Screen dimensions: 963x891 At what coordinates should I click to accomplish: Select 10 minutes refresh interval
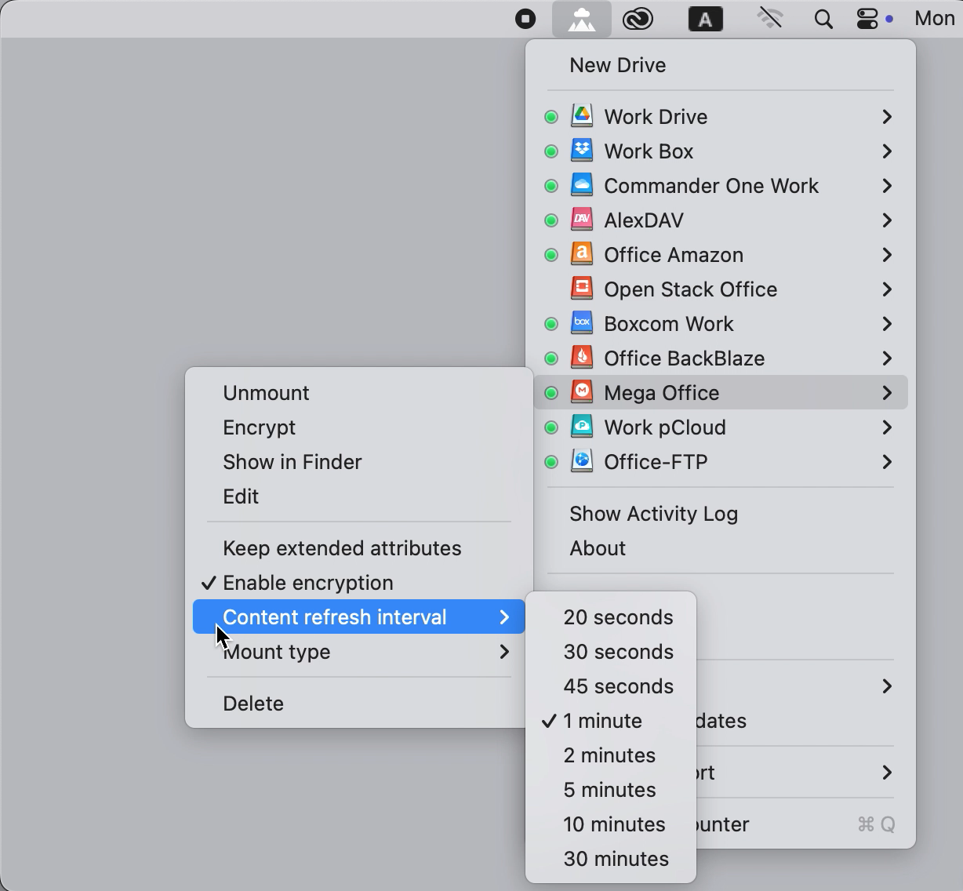[611, 824]
